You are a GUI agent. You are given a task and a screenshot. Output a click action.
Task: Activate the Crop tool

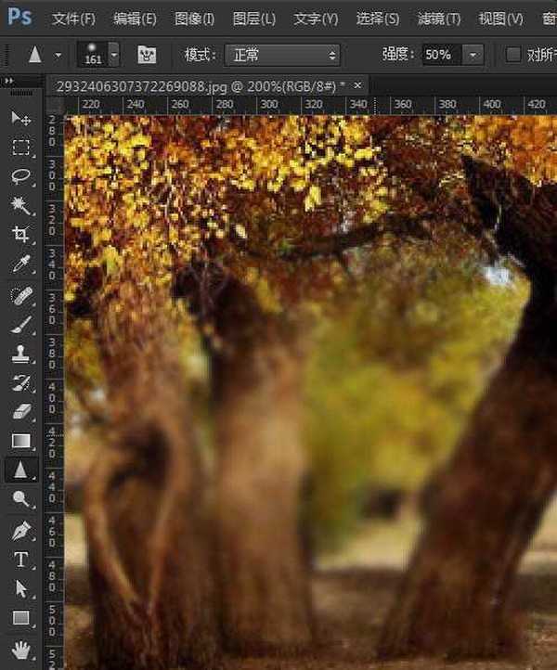point(20,234)
